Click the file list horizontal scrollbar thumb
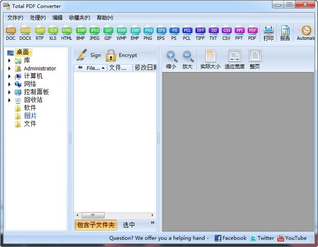Screen dimensions: 318x247 93,215
